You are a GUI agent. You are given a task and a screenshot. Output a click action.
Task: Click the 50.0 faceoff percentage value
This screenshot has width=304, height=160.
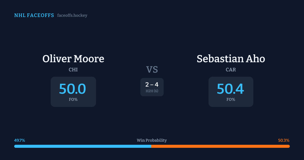[72, 89]
